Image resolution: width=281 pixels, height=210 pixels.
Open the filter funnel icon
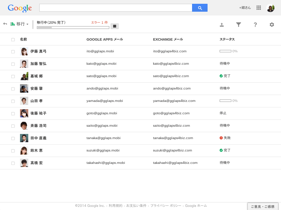pos(238,24)
